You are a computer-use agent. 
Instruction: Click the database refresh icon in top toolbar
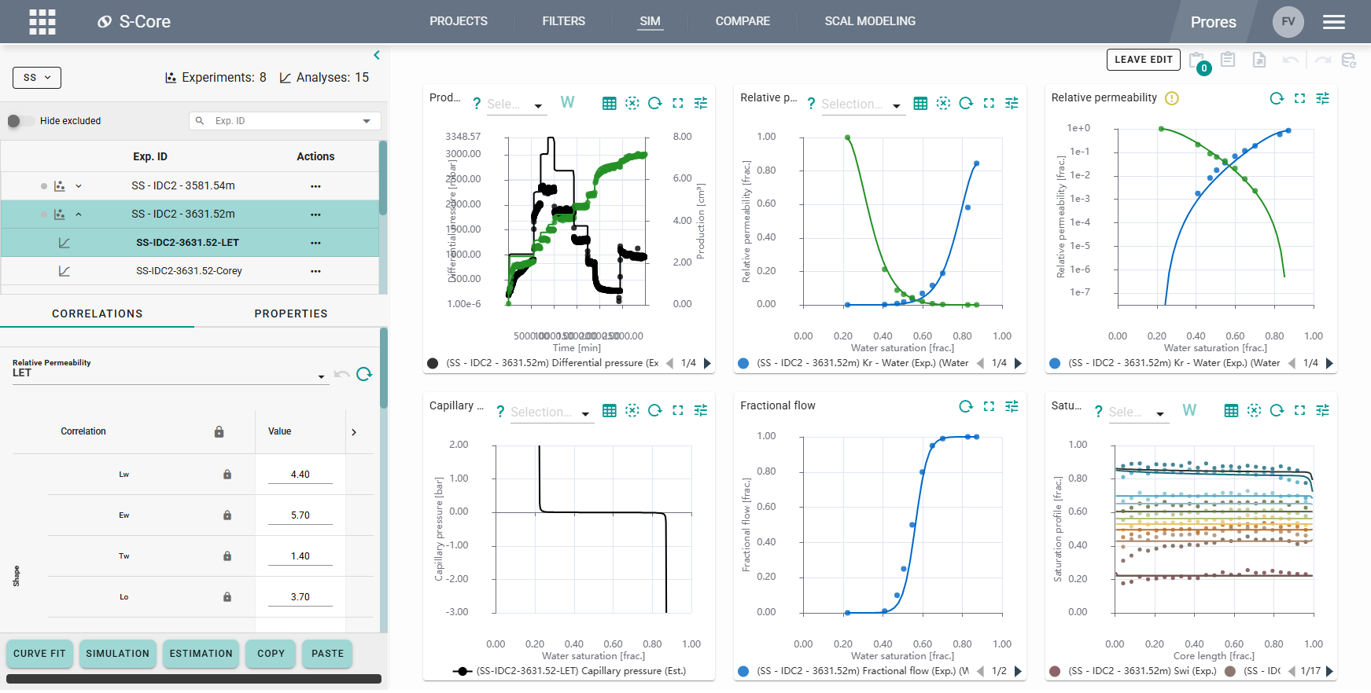tap(1348, 60)
